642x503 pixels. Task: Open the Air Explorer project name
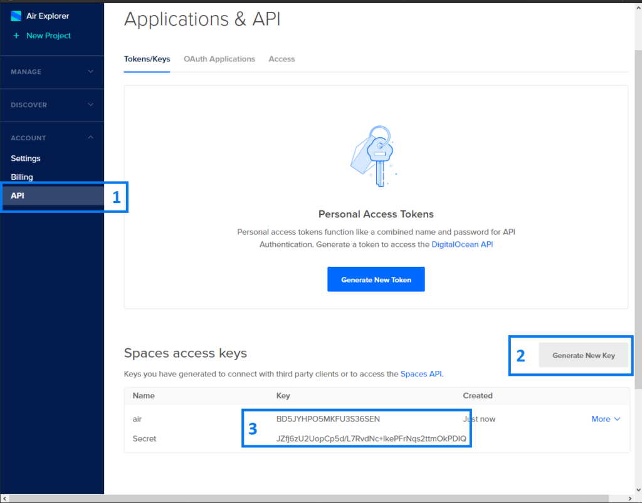pyautogui.click(x=48, y=16)
